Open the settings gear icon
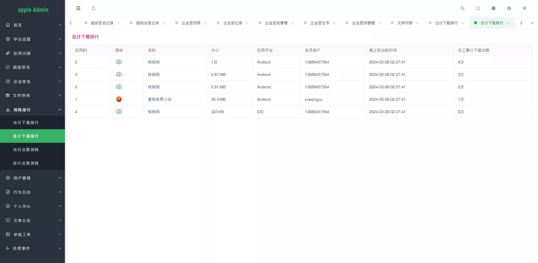 tap(509, 8)
